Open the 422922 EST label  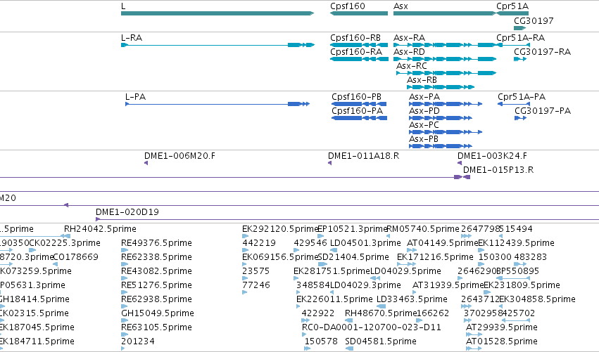[318, 314]
